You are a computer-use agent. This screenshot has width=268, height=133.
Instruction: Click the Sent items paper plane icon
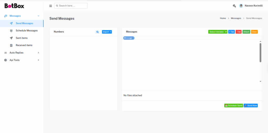tap(11, 38)
